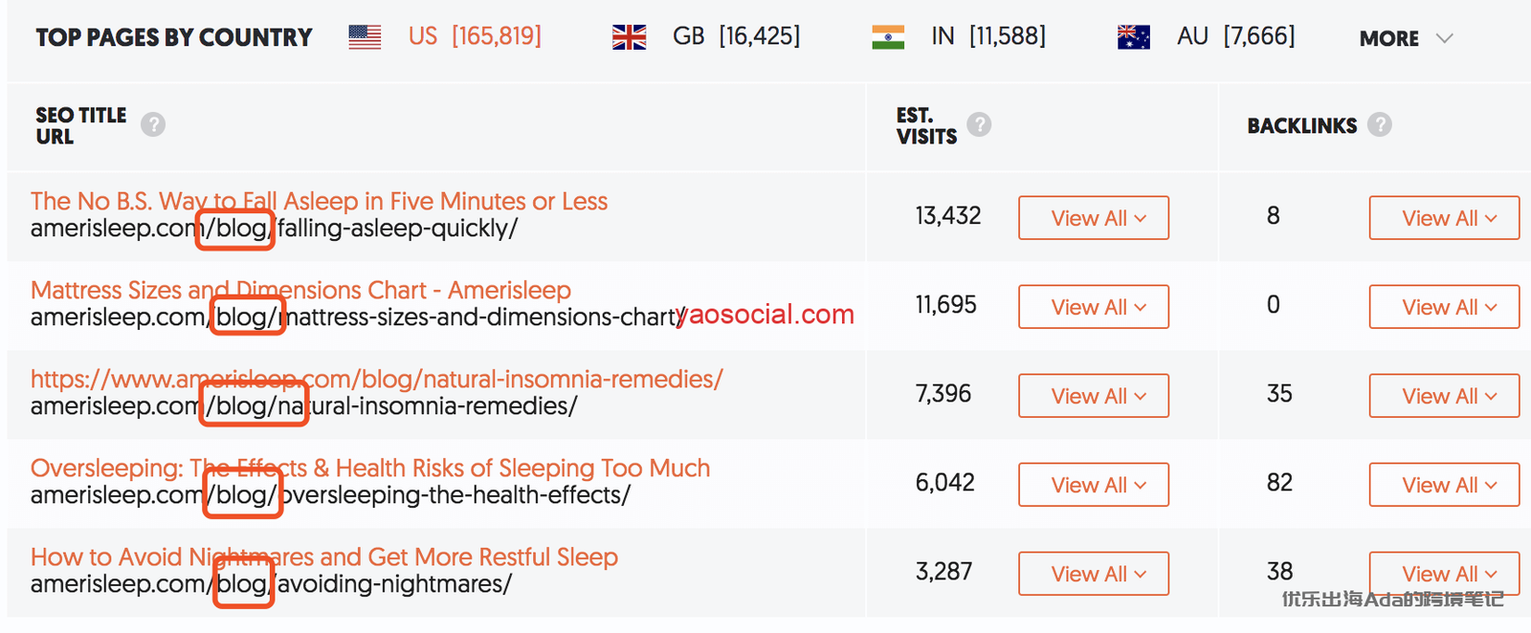Expand the MORE countries dropdown
Screen dimensions: 1531x633
point(1406,38)
